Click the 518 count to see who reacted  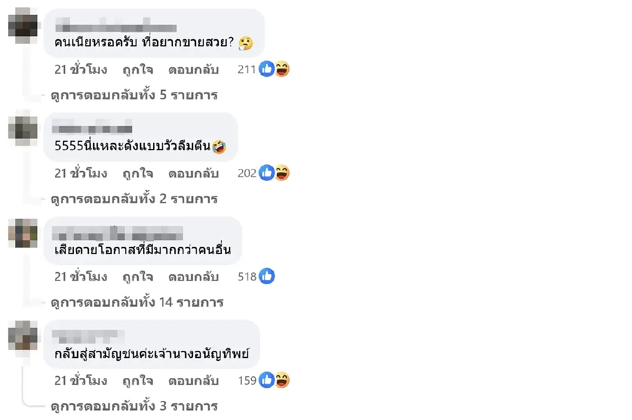[x=248, y=276]
